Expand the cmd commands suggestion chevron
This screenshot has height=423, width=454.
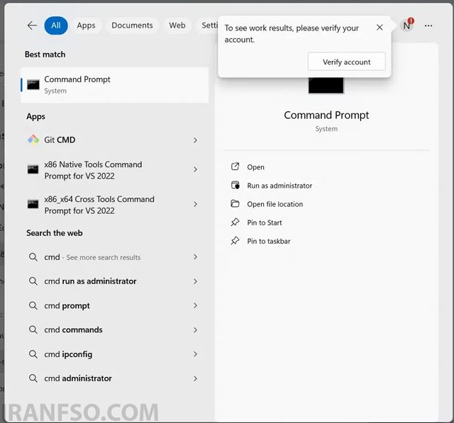tap(196, 330)
